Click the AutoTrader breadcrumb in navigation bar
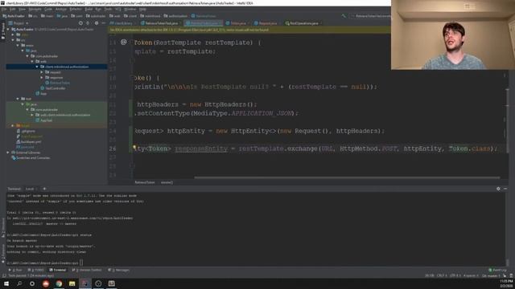Viewport: 515px width, 289px height. [x=14, y=16]
